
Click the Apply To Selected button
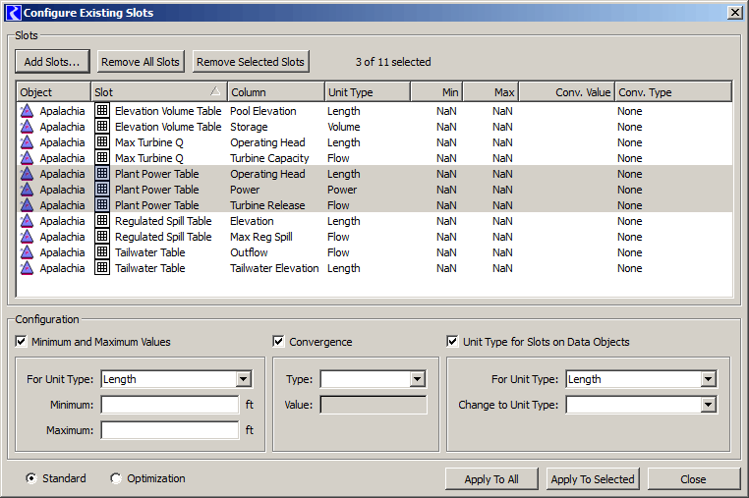(x=593, y=479)
